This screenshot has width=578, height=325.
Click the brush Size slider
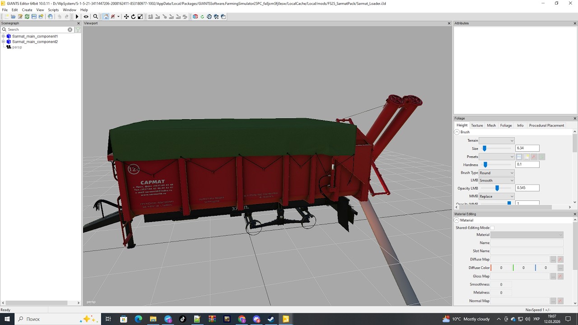(x=496, y=149)
